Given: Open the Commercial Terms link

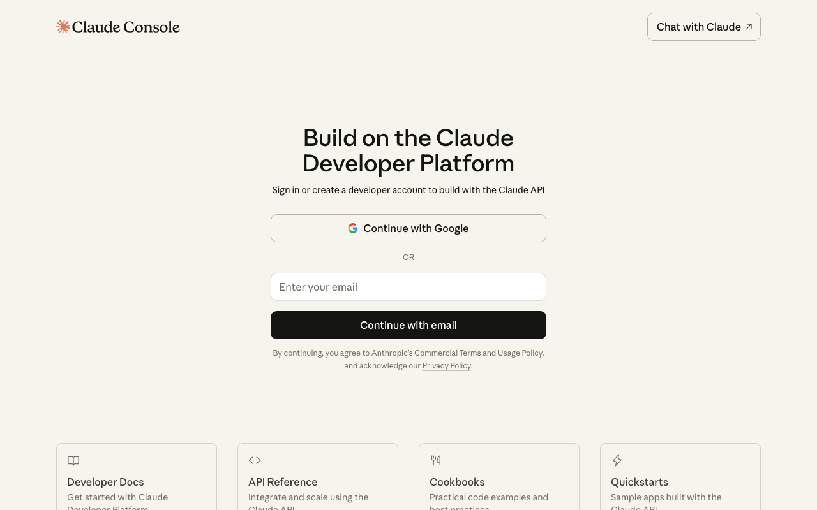Looking at the screenshot, I should click(x=447, y=353).
